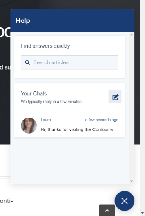This screenshot has width=145, height=216.
Task: Focus the Search articles input field
Action: tap(69, 62)
